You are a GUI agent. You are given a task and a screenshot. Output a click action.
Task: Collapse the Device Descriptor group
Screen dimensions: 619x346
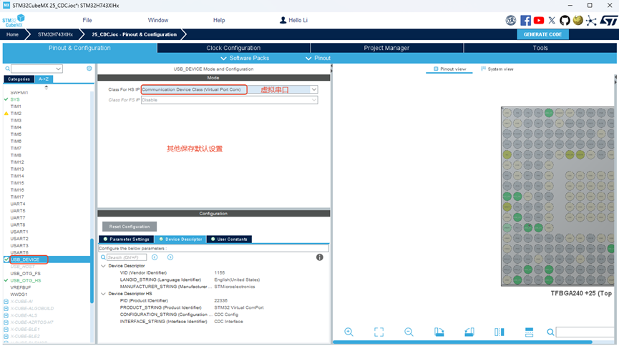tap(104, 266)
